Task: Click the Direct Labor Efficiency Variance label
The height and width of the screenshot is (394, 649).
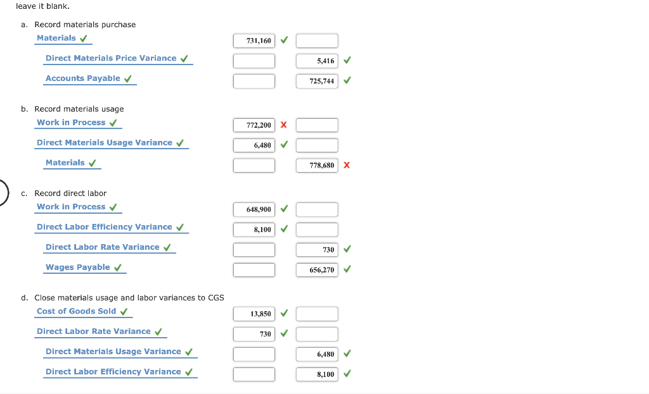Action: (104, 226)
